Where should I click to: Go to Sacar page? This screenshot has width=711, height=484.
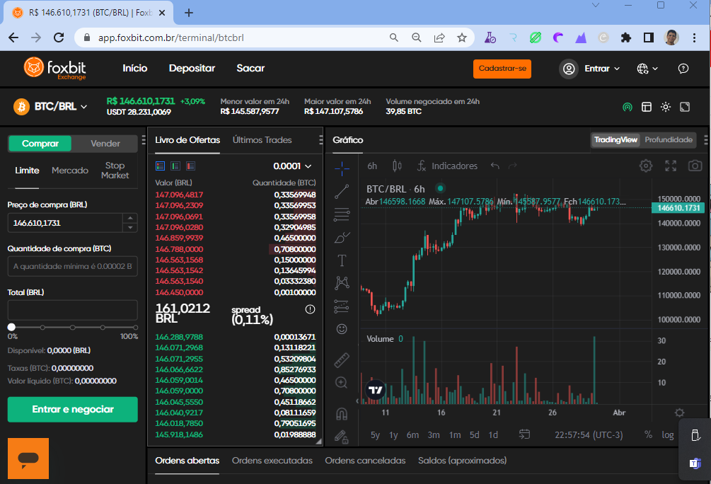[x=250, y=69]
